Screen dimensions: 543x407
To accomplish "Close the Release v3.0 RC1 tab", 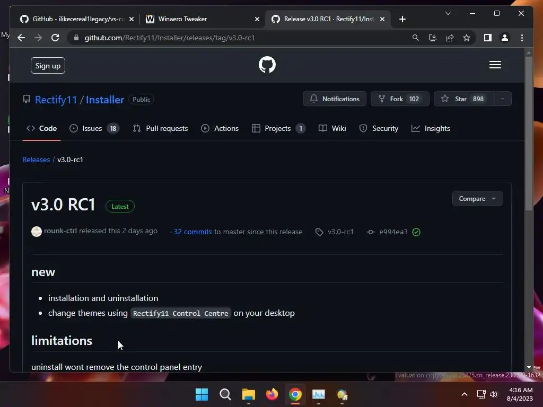I will click(x=382, y=19).
